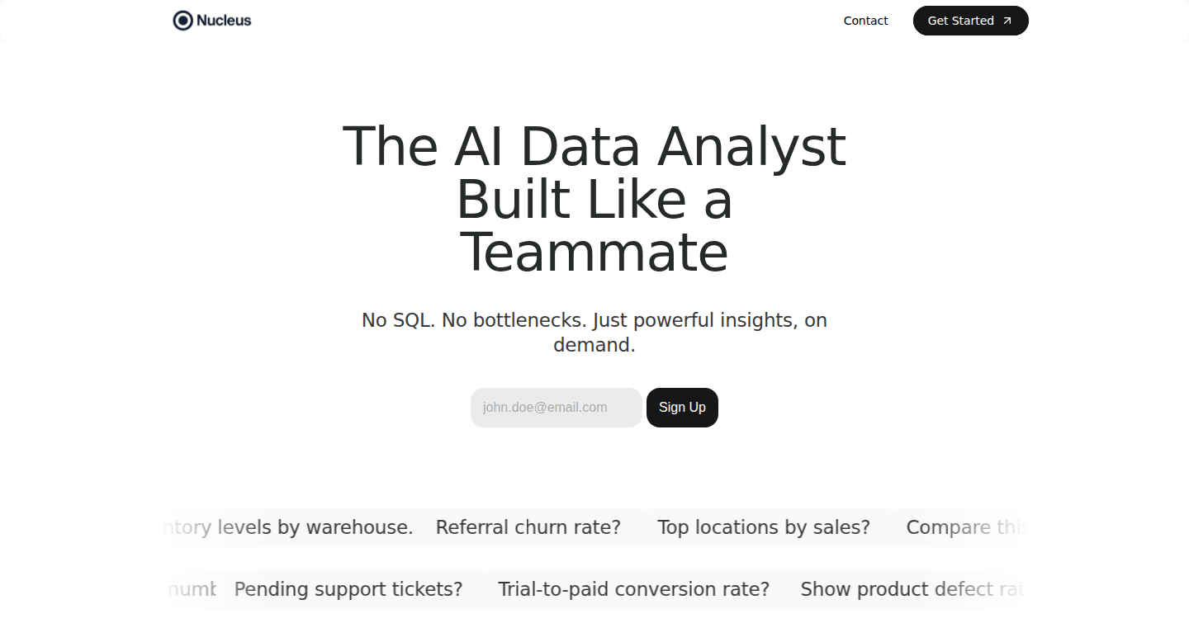Click the 'Built Like a' headline line
Screen dimensions: 1189x628
point(594,200)
